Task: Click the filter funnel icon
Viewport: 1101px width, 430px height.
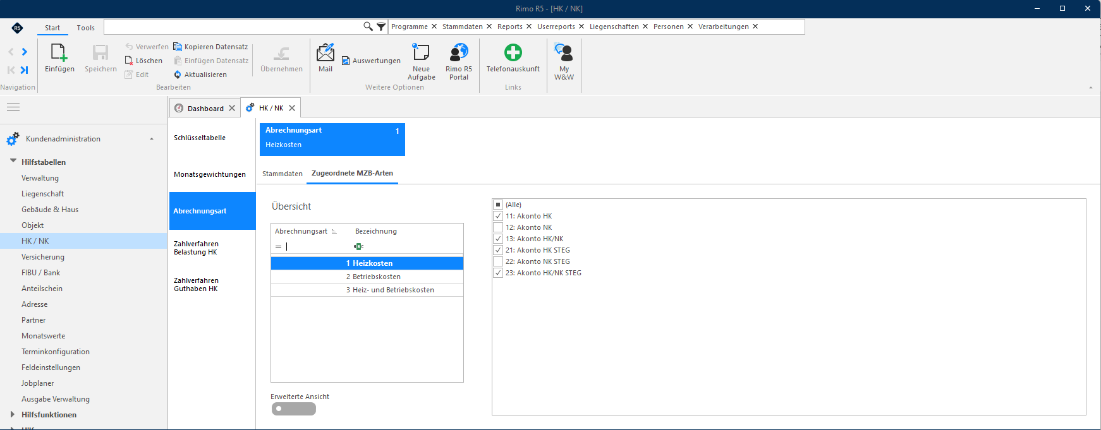Action: click(381, 27)
